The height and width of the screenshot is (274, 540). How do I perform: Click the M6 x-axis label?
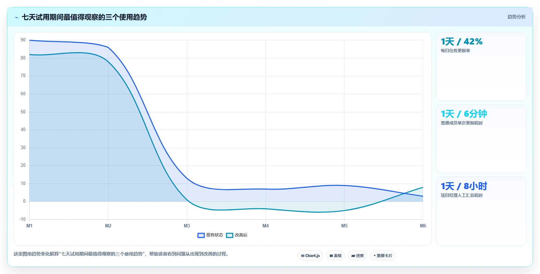pyautogui.click(x=423, y=226)
